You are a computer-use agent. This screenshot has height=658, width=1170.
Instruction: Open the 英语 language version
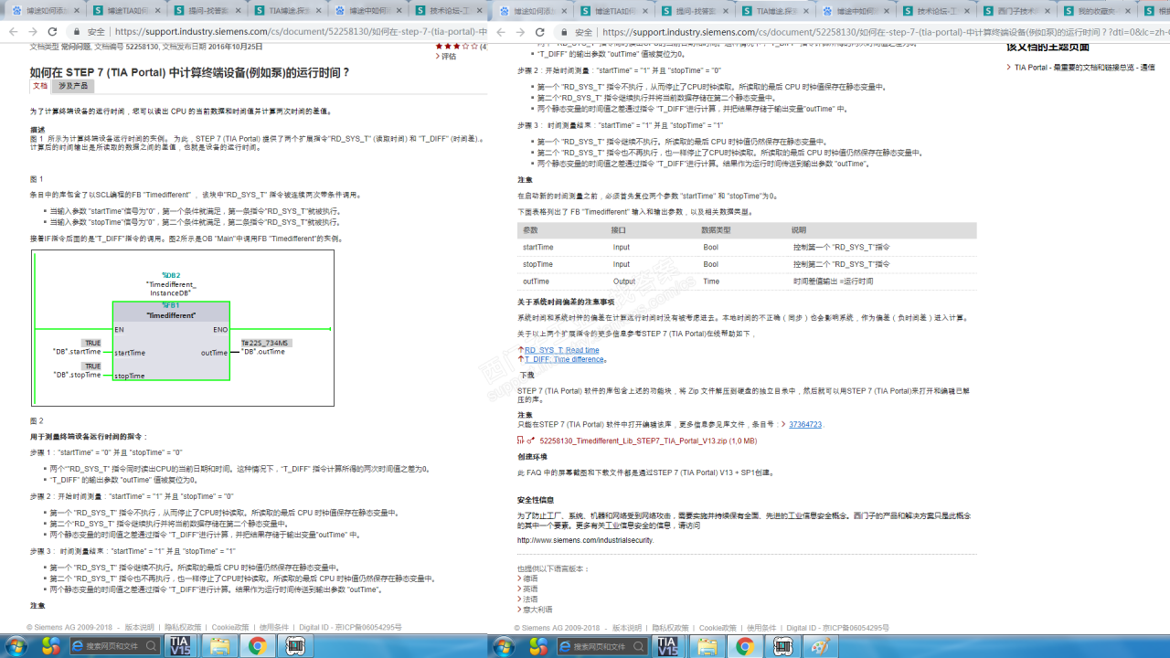530,589
